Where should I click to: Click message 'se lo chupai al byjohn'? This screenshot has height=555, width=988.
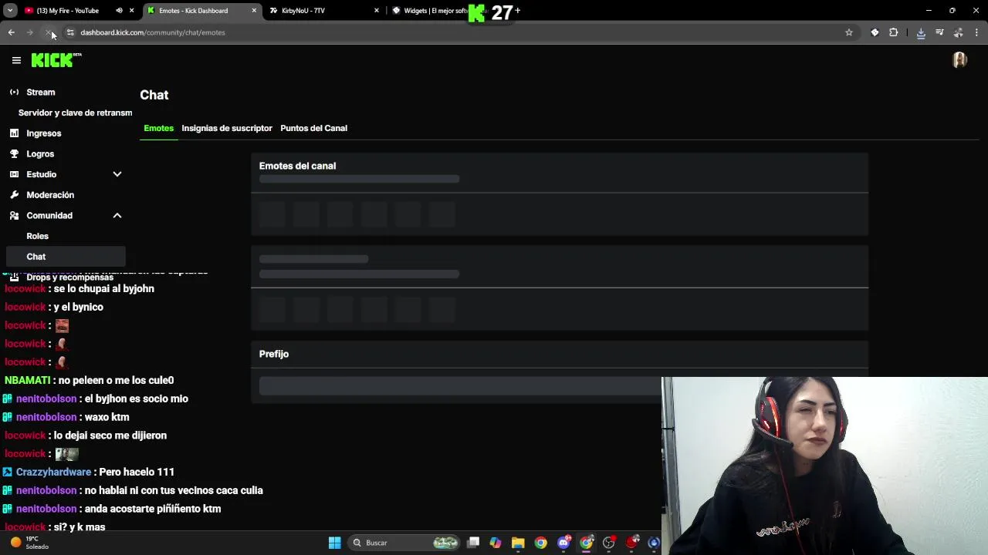104,288
